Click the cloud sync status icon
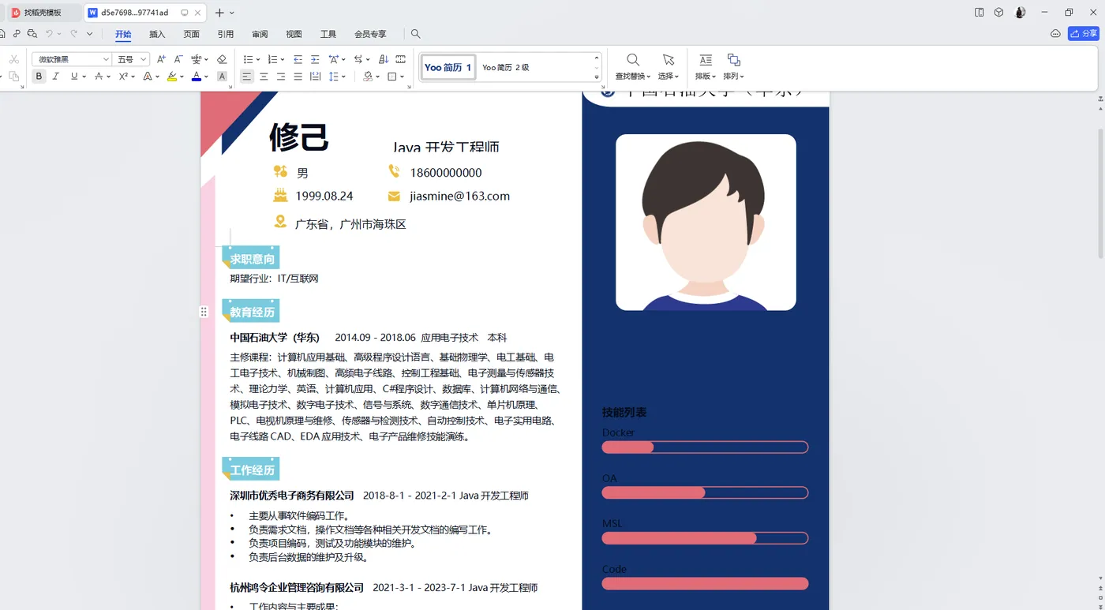The image size is (1105, 610). 1055,34
